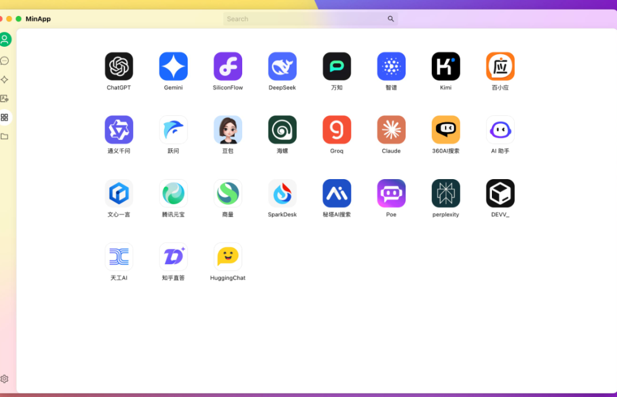Switch to the chat assistants sidebar tab

click(5, 60)
